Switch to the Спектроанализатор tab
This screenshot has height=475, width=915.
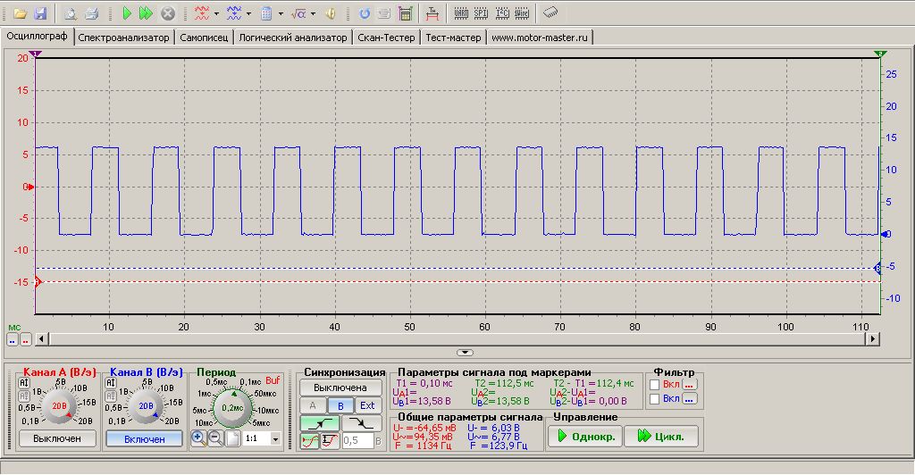pos(123,37)
